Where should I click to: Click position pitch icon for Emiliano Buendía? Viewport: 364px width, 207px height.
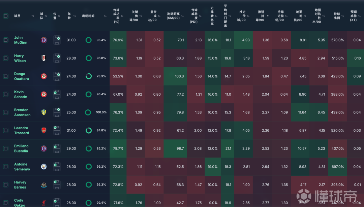57,148
